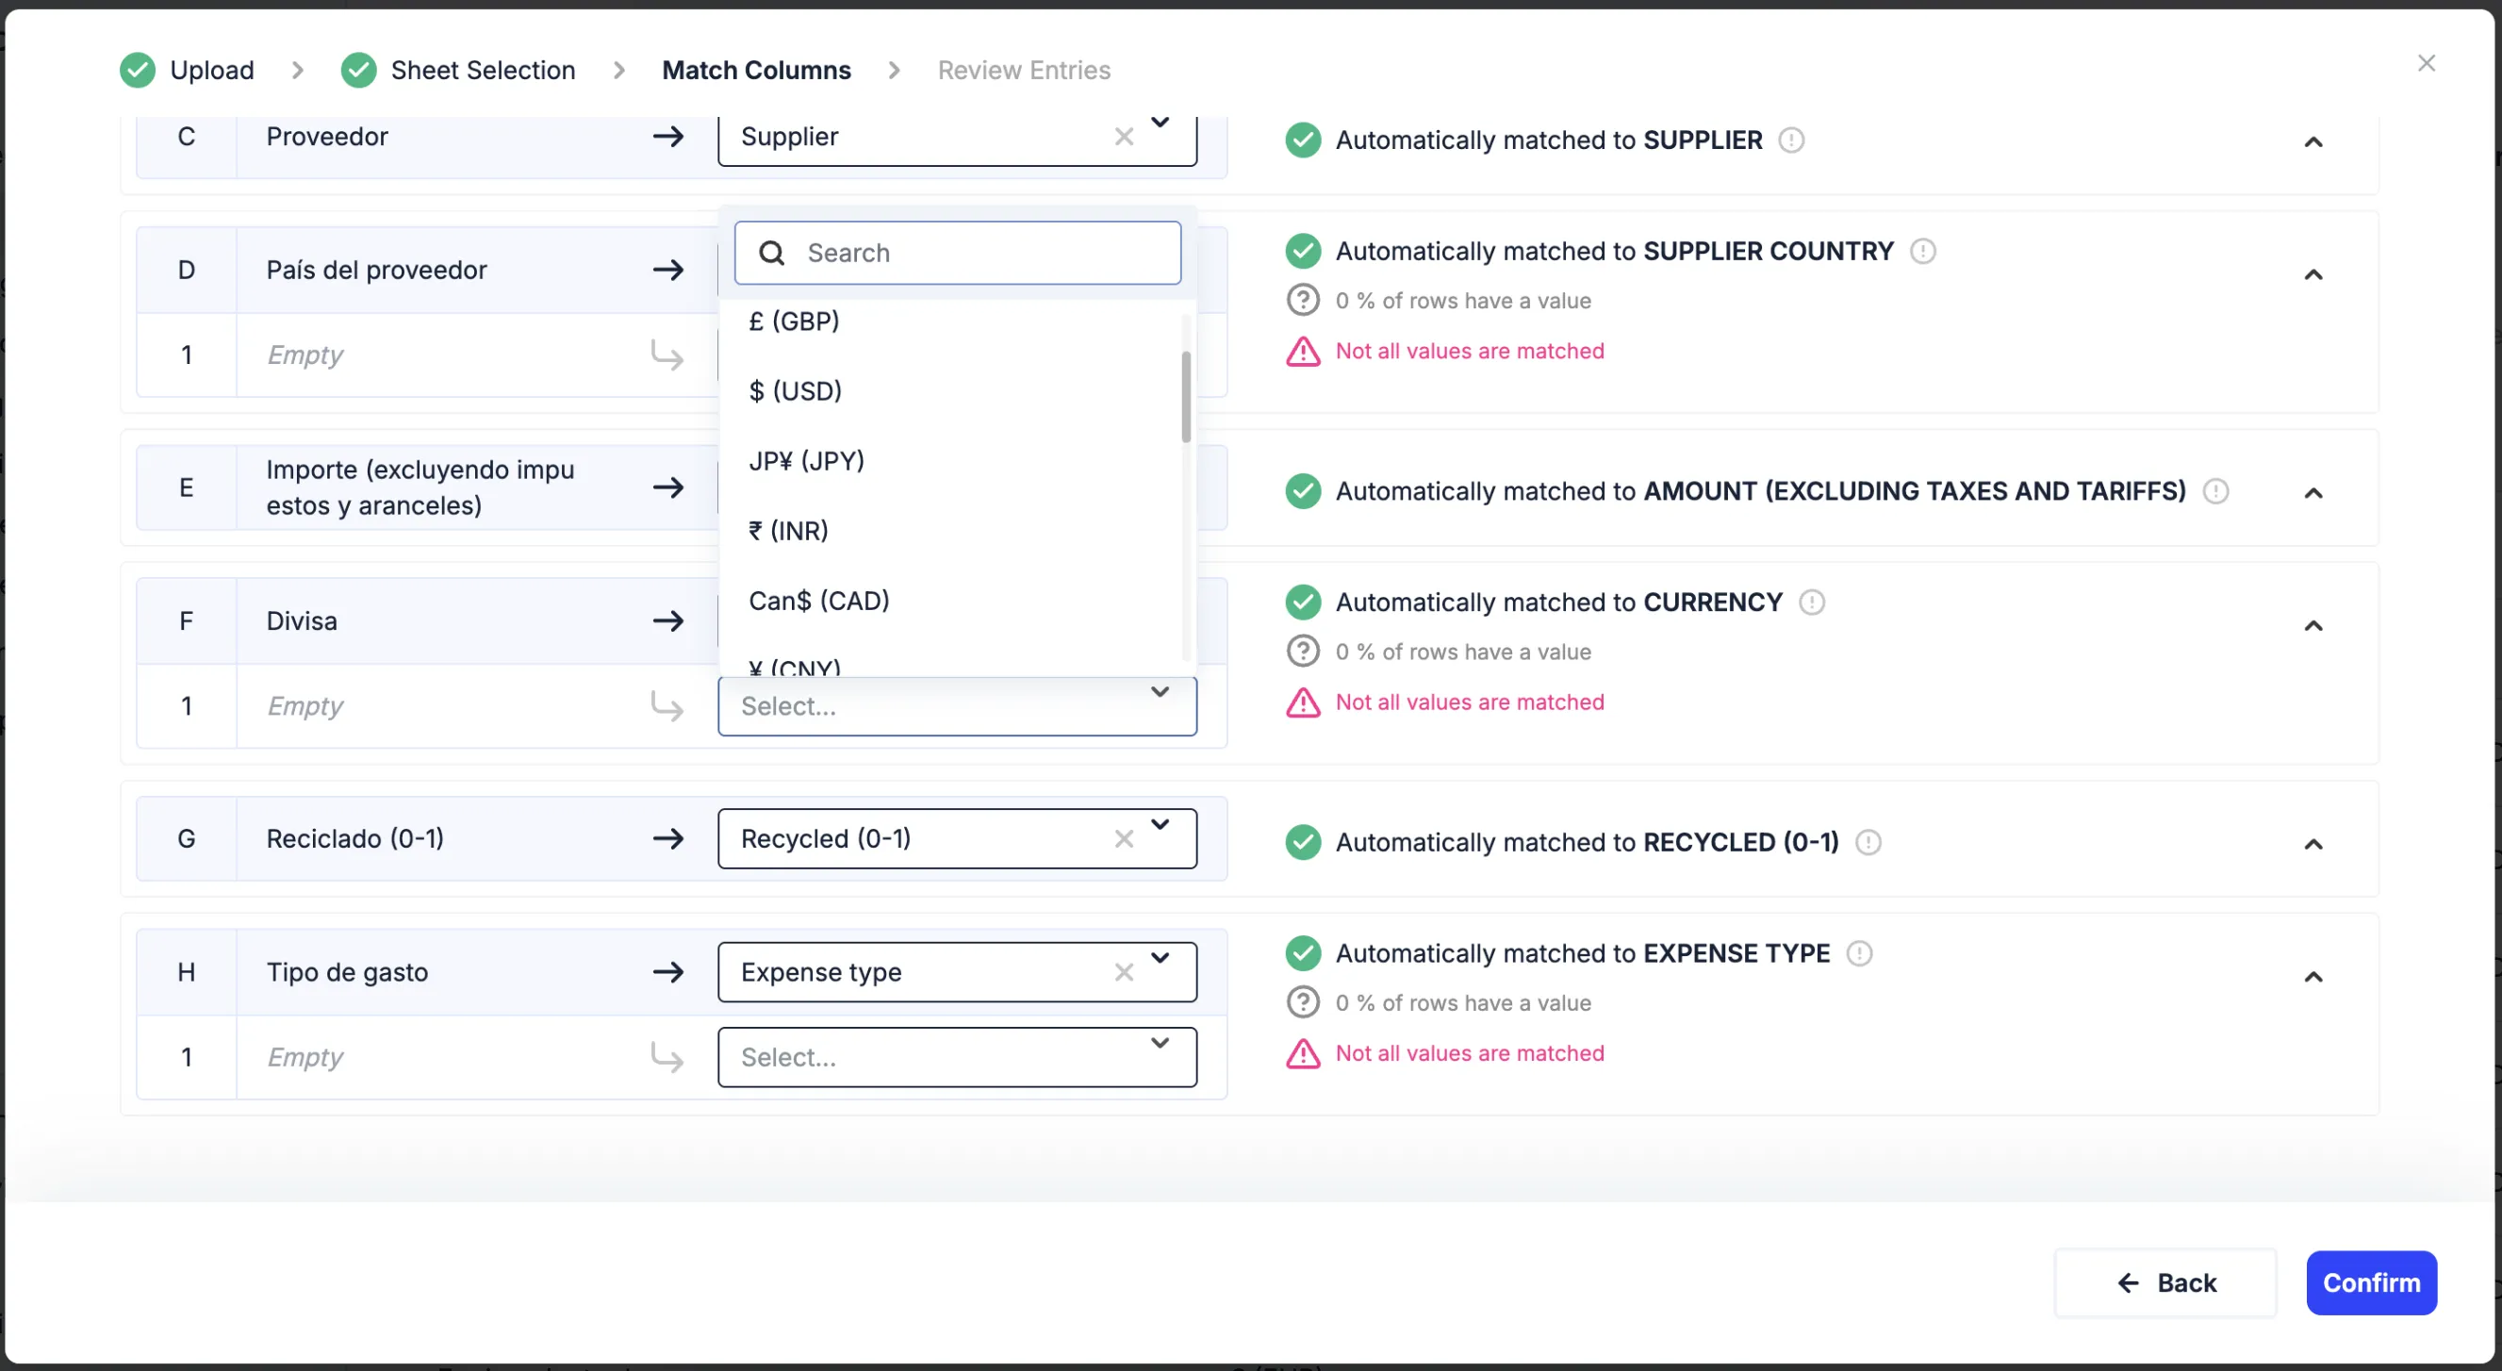The height and width of the screenshot is (1371, 2502).
Task: Click info icon beside SUPPLIER COUNTRY
Action: tap(1922, 252)
